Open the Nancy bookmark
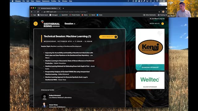The height and width of the screenshot is (111, 198). [x=84, y=15]
